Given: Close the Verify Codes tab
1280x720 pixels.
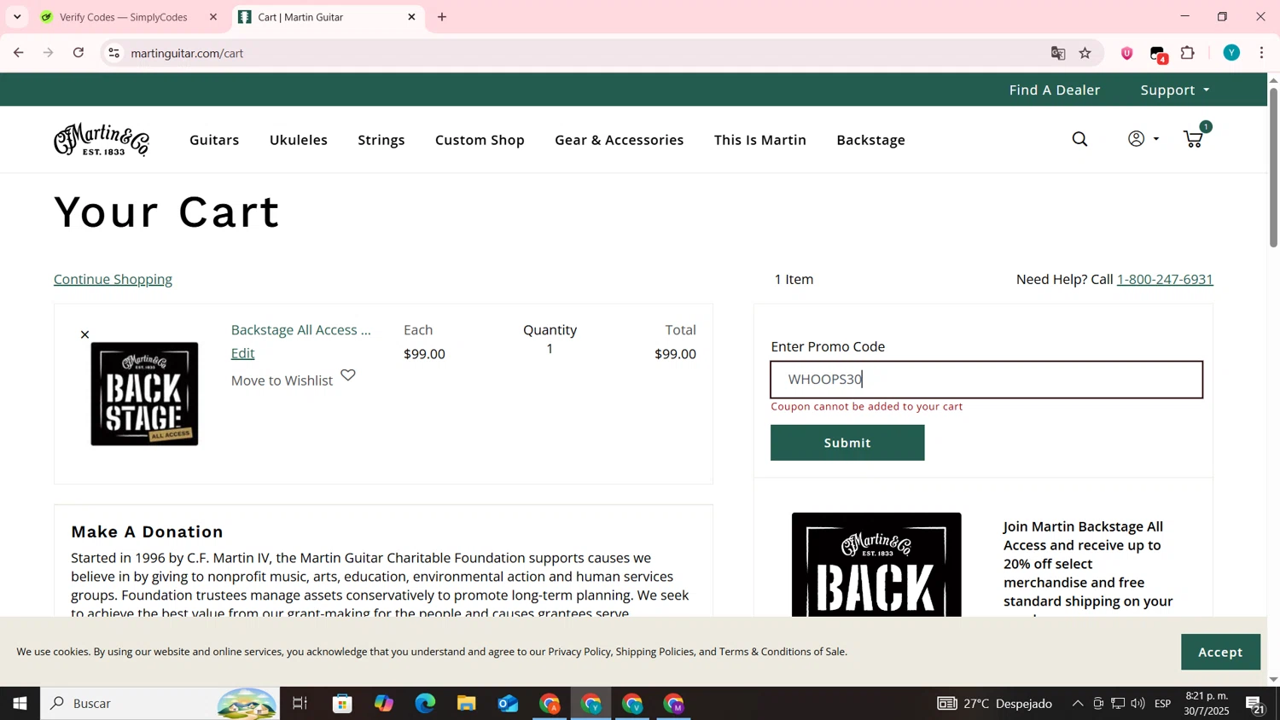Looking at the screenshot, I should [213, 17].
